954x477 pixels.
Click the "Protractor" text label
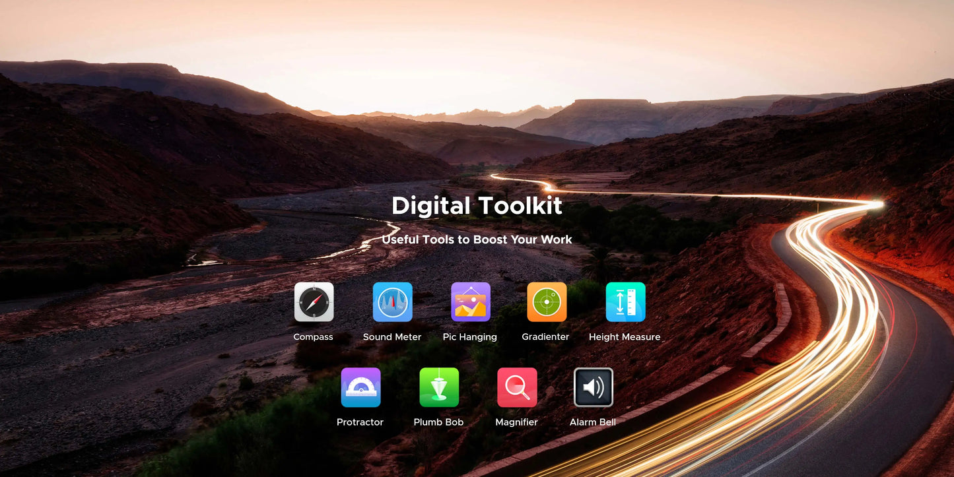[x=360, y=422]
